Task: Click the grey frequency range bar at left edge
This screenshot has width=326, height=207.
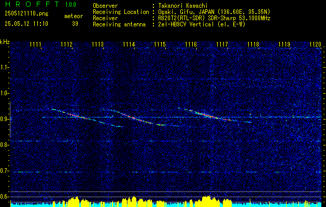Action: [x=10, y=120]
